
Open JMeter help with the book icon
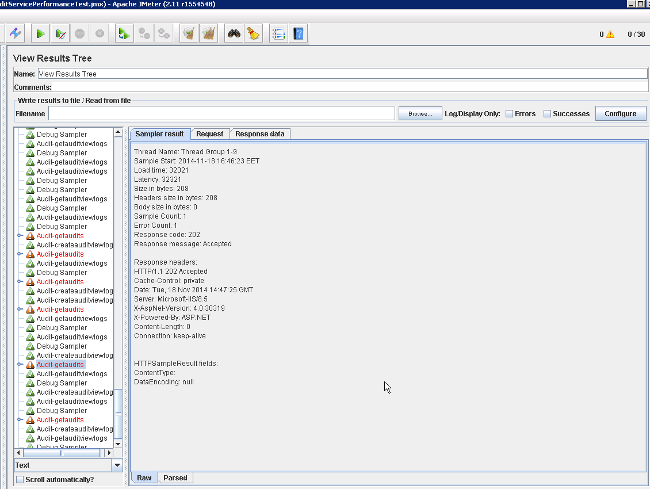tap(297, 33)
